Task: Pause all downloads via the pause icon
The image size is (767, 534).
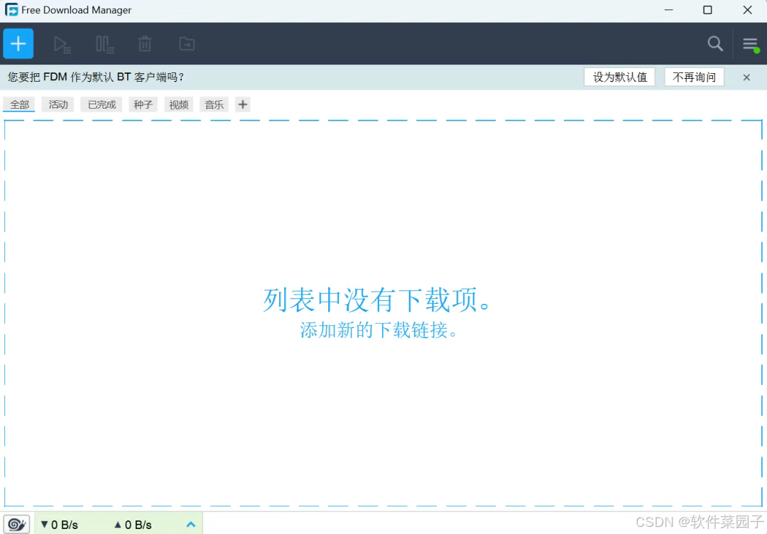Action: pos(104,45)
